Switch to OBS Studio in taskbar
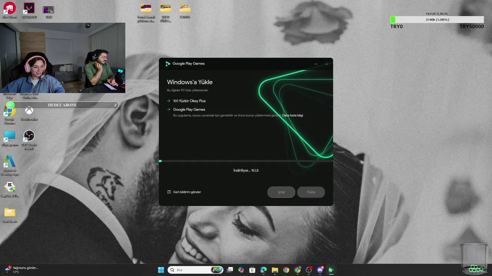The height and width of the screenshot is (276, 492). (x=309, y=270)
